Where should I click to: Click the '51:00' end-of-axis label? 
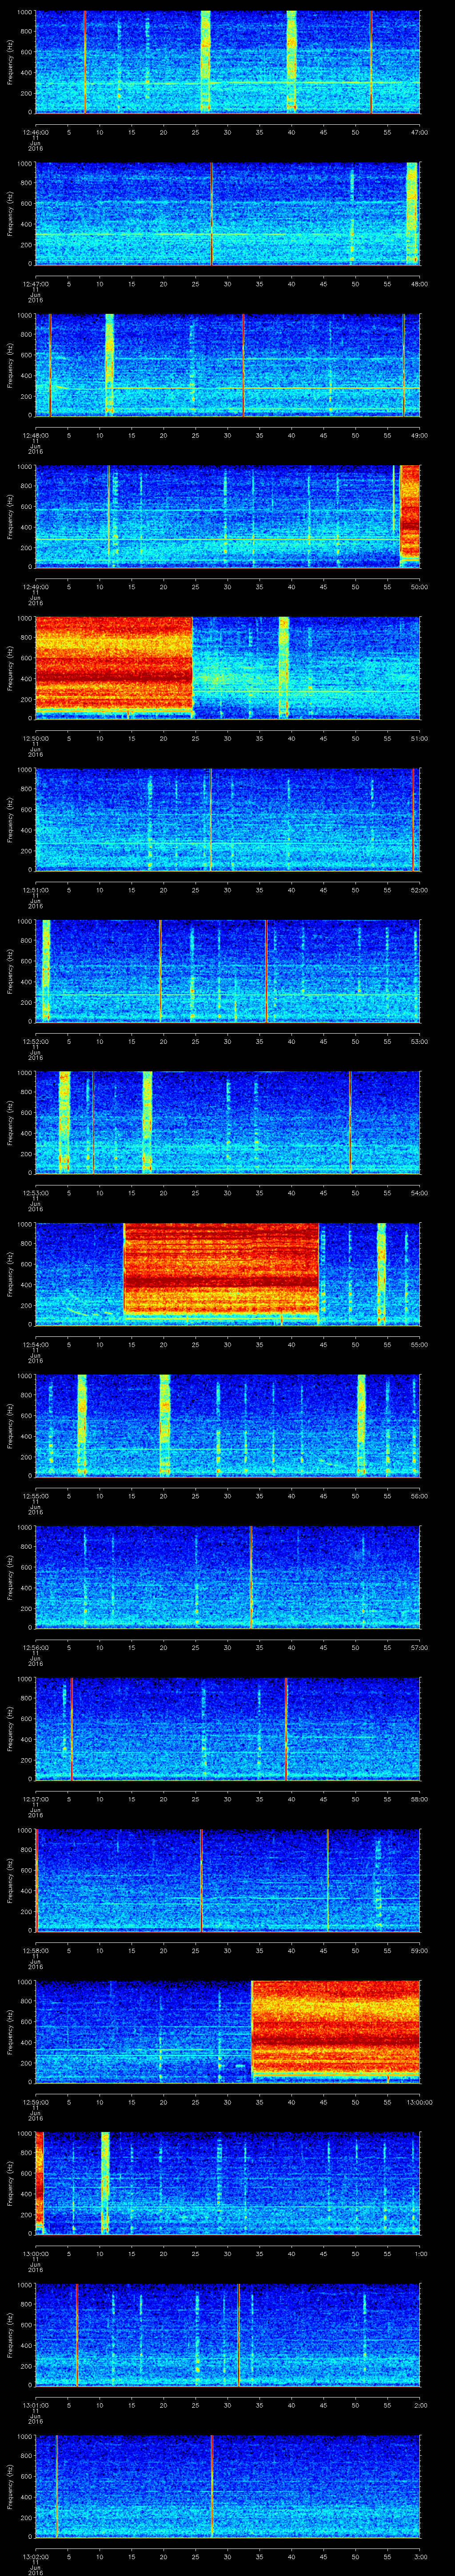pos(419,738)
